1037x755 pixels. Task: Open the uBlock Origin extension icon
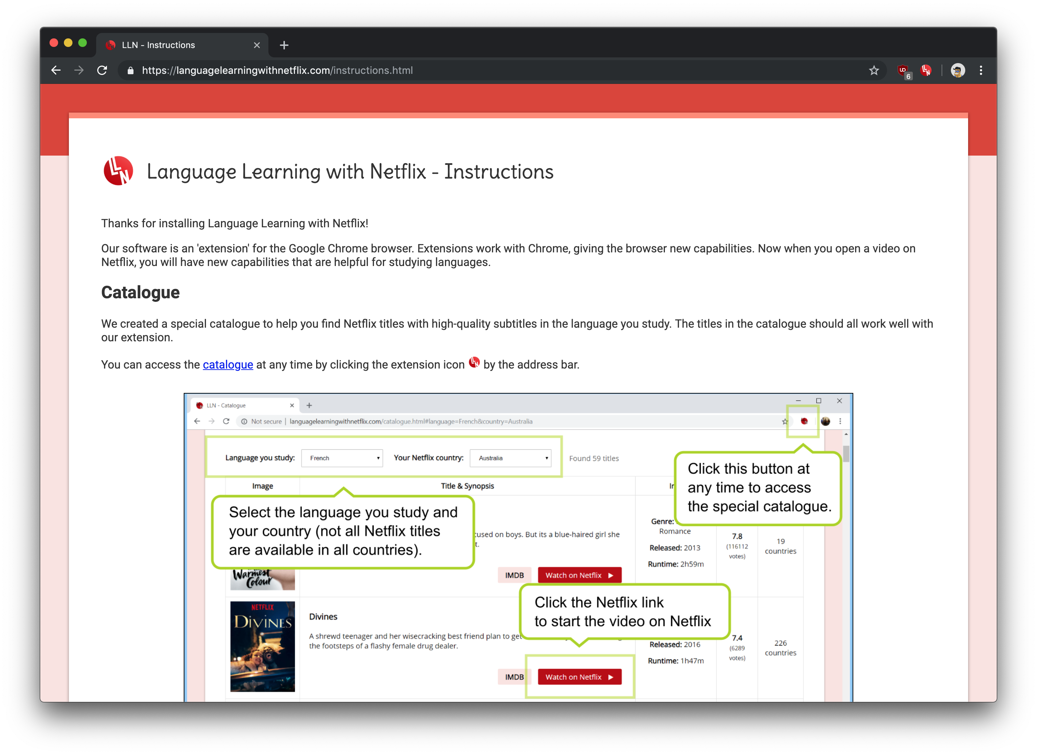(903, 70)
